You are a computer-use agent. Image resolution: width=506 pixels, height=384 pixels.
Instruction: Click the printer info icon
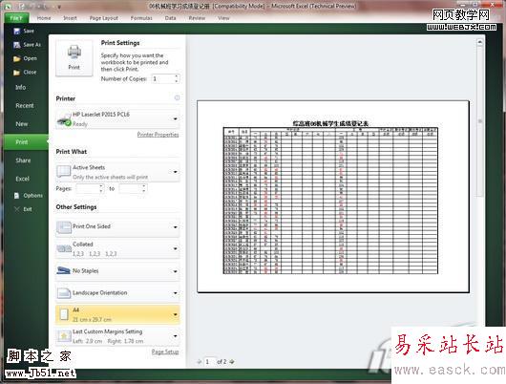(177, 97)
